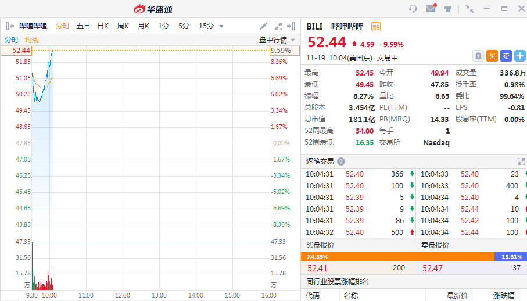The image size is (527, 301).
Task: Open the 15分 period dropdown arrow
Action: pos(221,26)
